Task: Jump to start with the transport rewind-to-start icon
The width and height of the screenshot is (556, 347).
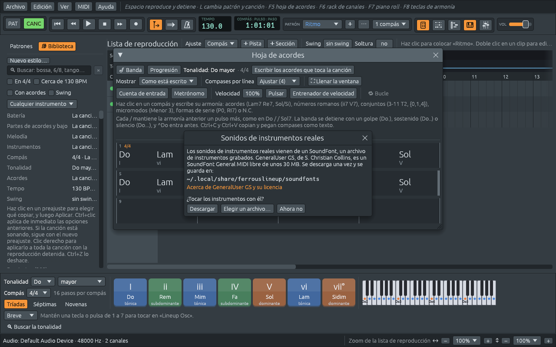Action: [57, 24]
